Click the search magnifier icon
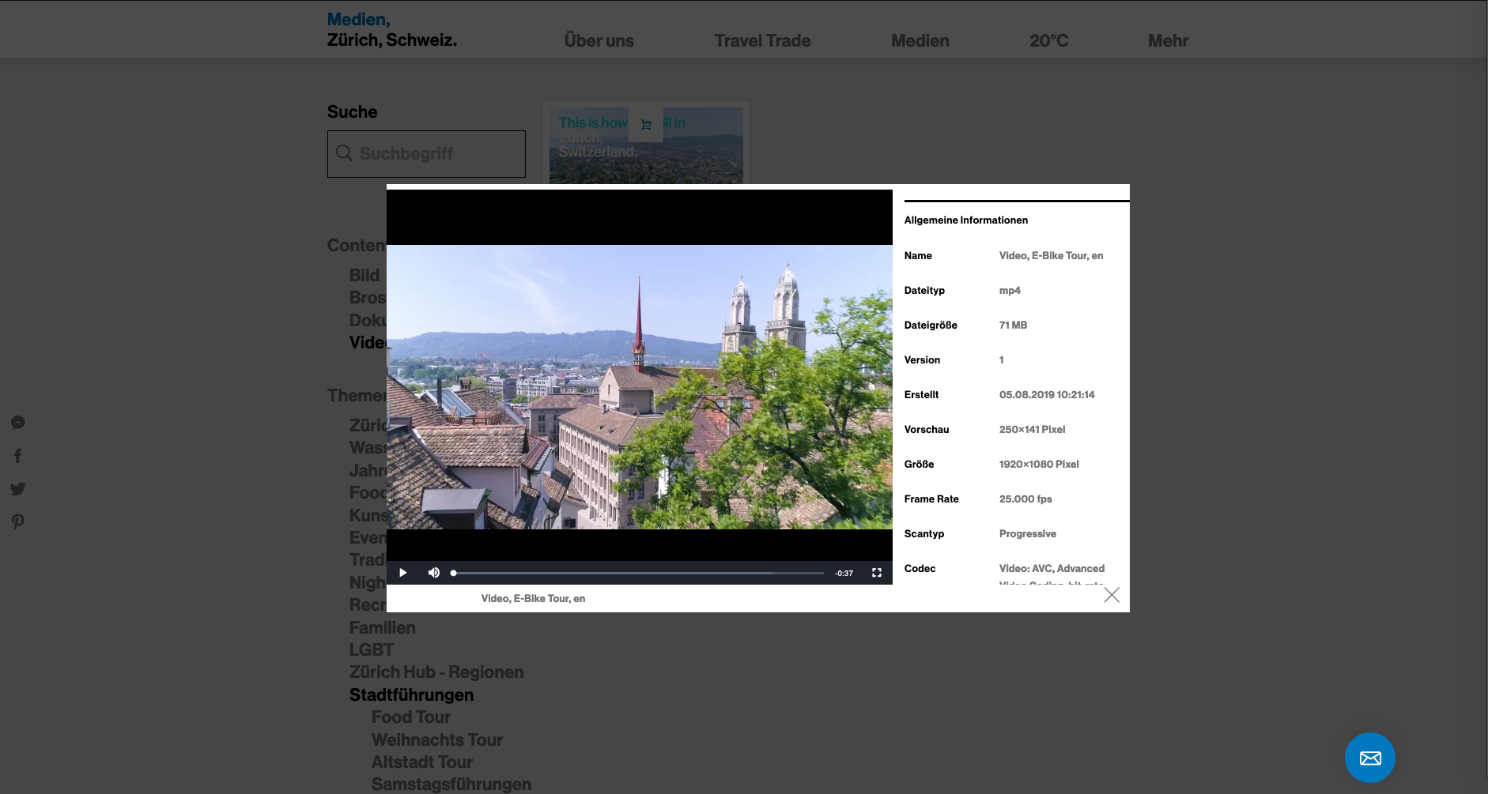The image size is (1488, 794). click(x=344, y=152)
